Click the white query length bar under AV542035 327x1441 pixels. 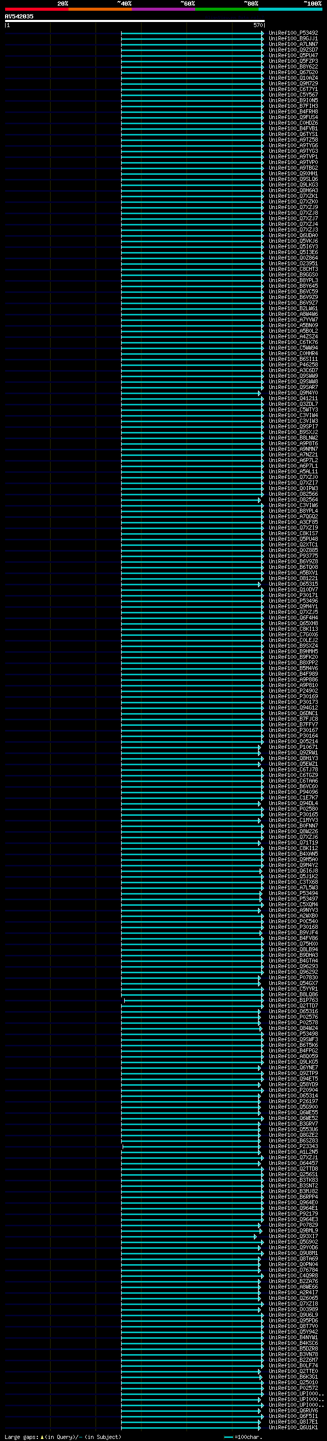135,20
